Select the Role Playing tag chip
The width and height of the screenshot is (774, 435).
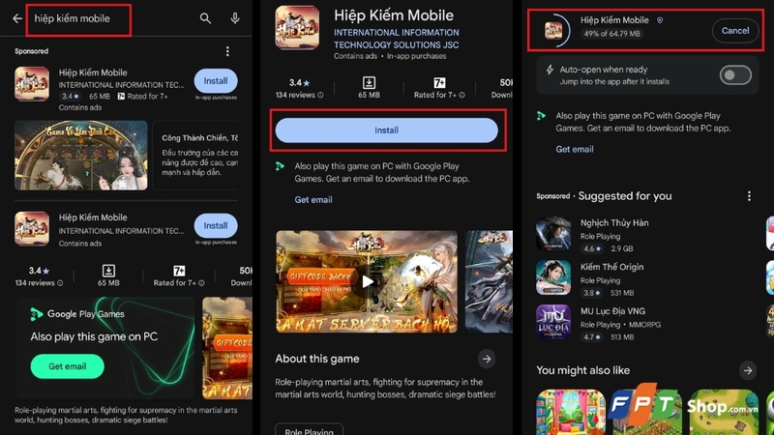point(309,430)
